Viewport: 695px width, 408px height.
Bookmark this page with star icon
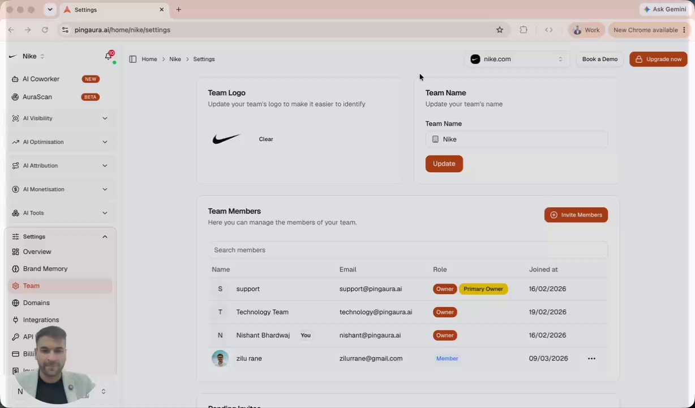pos(500,30)
